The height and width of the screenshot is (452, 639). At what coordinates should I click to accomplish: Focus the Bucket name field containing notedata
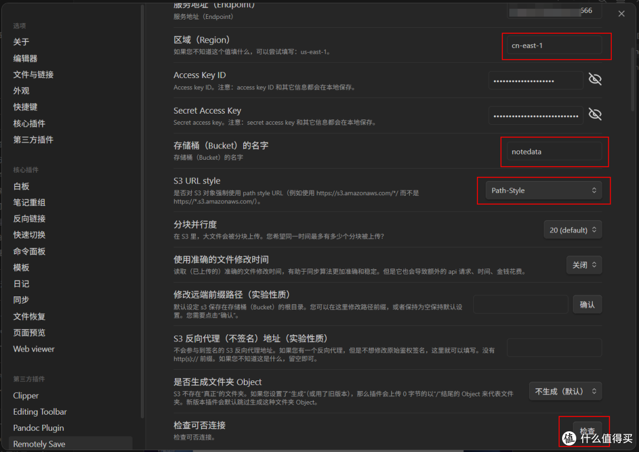[554, 151]
